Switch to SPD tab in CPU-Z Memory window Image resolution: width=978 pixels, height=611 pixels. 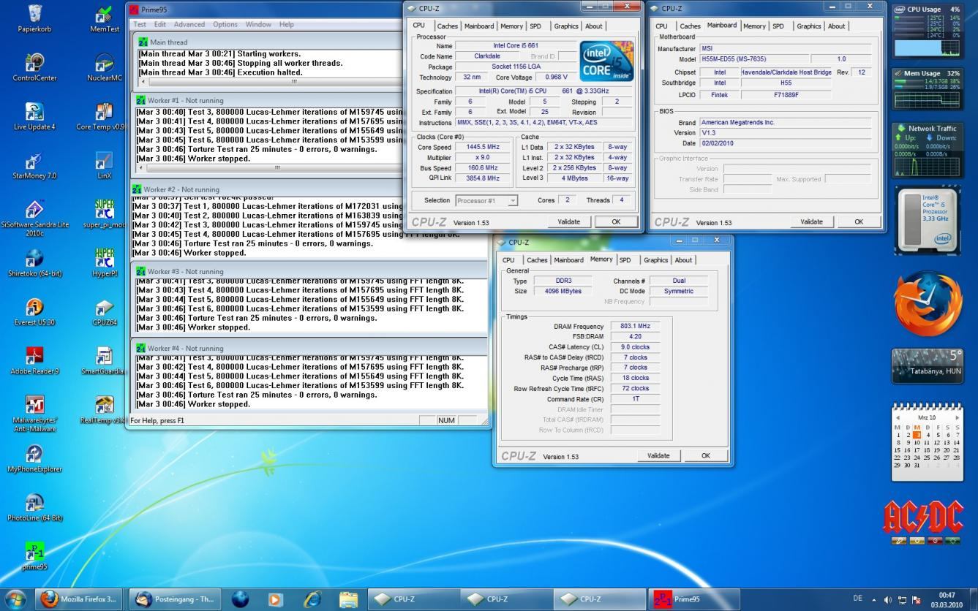click(x=625, y=259)
